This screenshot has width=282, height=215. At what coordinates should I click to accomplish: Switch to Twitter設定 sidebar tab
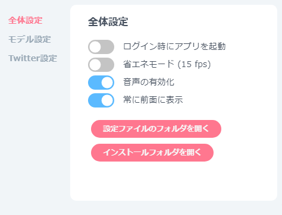point(33,58)
